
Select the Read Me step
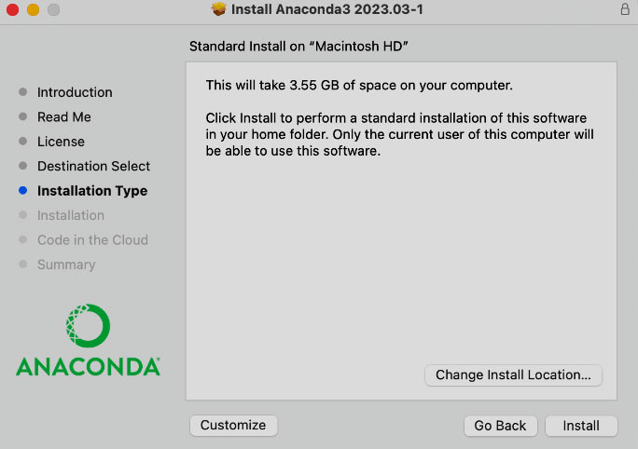click(64, 117)
